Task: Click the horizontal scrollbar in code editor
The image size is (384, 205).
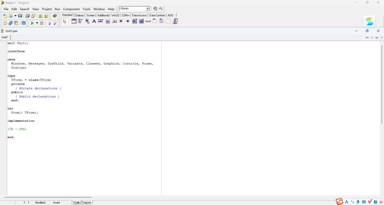Action: pyautogui.click(x=48, y=197)
